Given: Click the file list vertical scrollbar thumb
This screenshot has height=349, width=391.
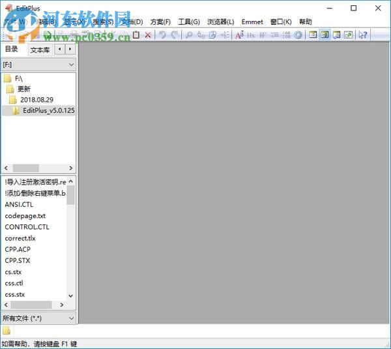Looking at the screenshot, I should point(70,195).
